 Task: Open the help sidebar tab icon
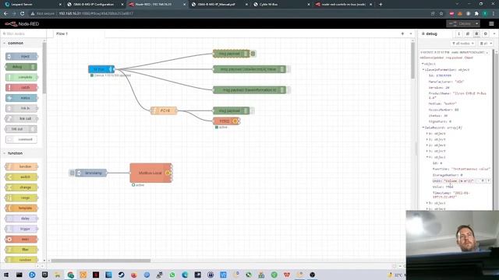click(468, 33)
